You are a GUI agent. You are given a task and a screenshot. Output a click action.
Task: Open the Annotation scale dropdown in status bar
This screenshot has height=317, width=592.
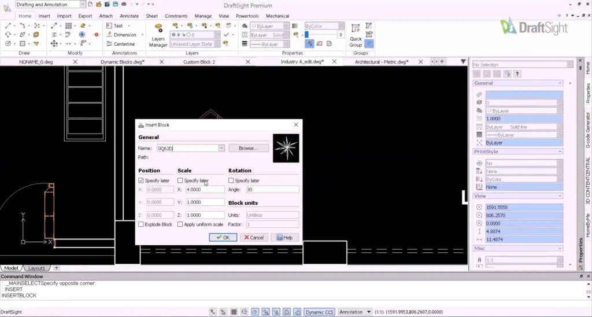(x=368, y=312)
